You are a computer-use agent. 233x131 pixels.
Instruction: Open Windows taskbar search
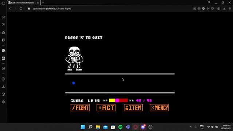90,127
